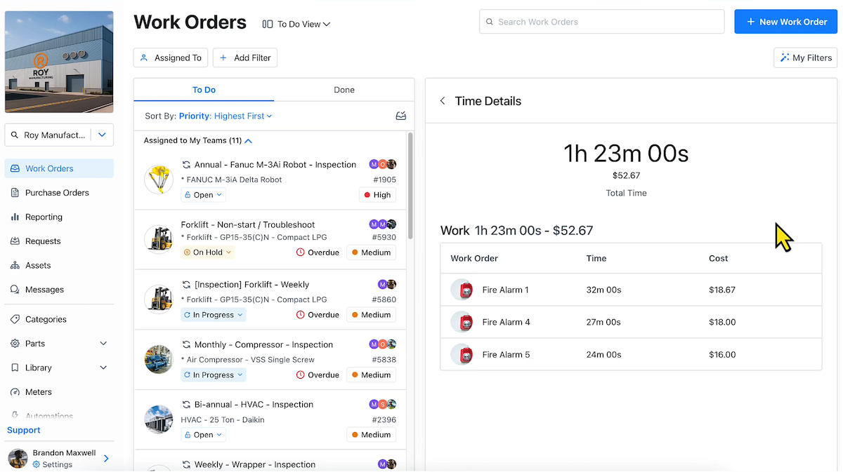Click the Cost column header

tap(719, 258)
